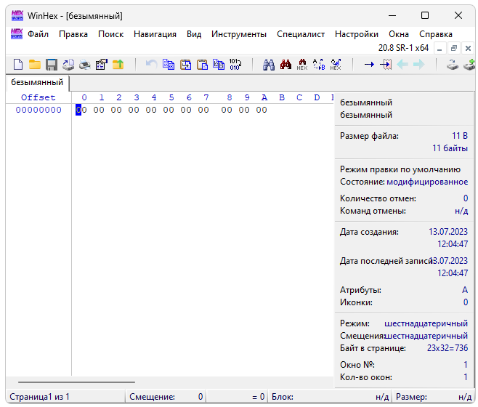478x407 pixels.
Task: Find text using the blue binoculars icon
Action: pos(269,65)
